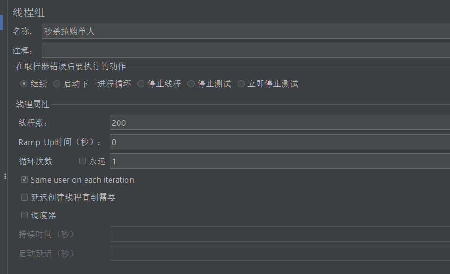Screen dimensions: 450x274
Task: Click the blue highlighted sidebar item
Action: (x=2, y=22)
